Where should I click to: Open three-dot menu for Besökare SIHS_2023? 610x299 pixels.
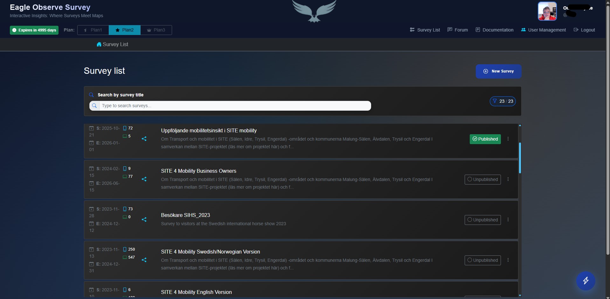pos(508,219)
